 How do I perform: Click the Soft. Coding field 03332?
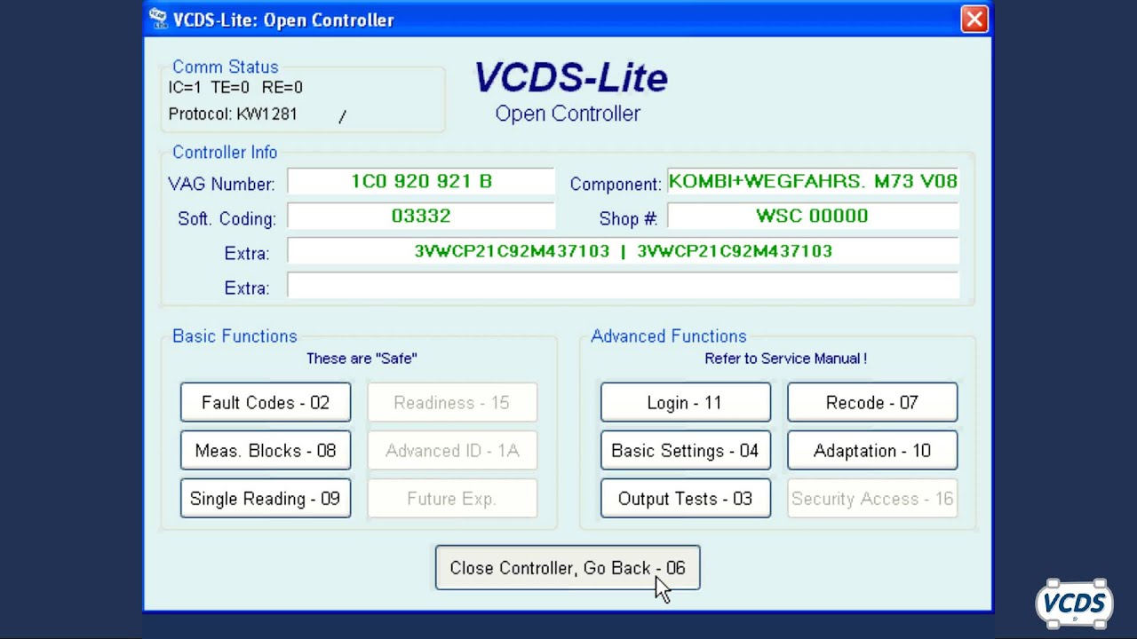pos(421,216)
